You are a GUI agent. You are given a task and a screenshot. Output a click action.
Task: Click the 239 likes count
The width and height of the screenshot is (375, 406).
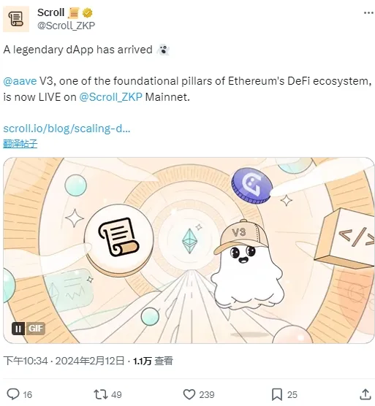click(x=207, y=394)
